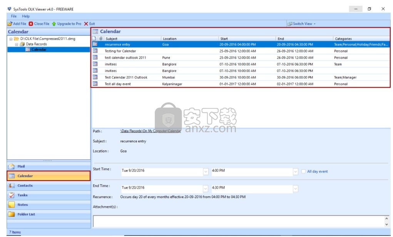Click calendar icon of 'Test Calendar 2011 Outlook' row
The image size is (393, 237).
click(x=95, y=77)
